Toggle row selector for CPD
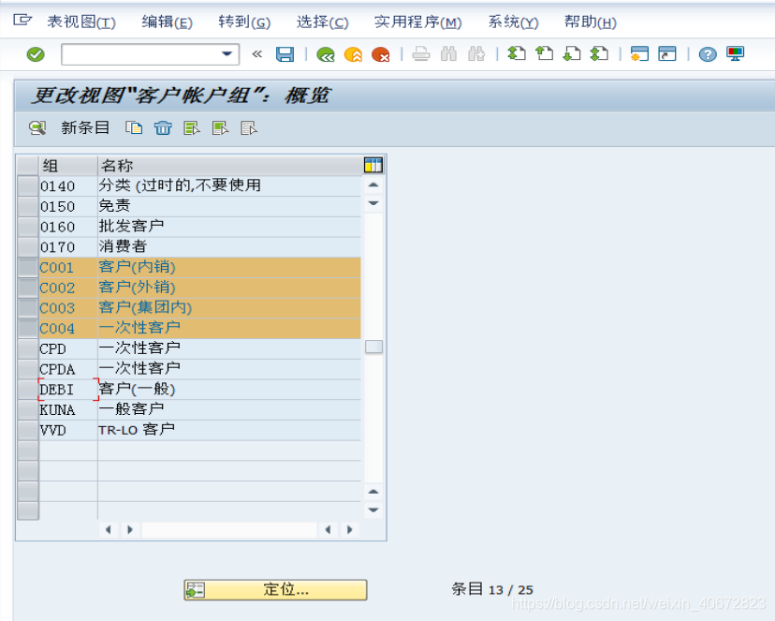This screenshot has width=775, height=621. pos(28,348)
